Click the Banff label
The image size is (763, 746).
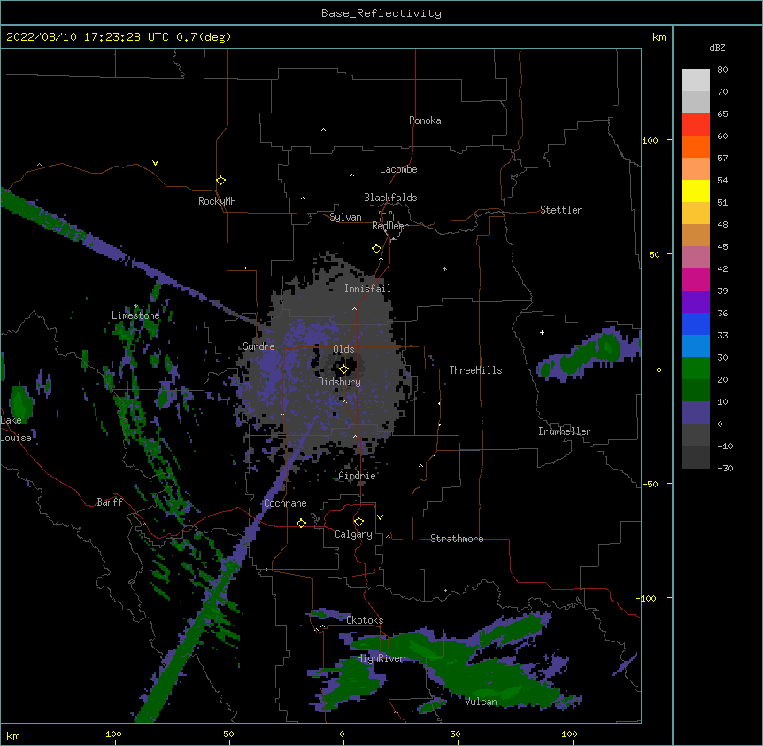(110, 502)
